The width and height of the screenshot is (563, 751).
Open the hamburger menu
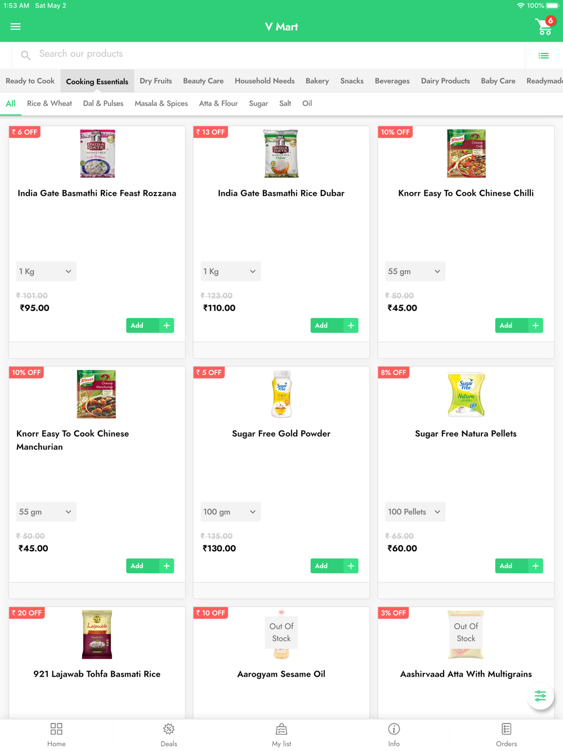pos(16,26)
